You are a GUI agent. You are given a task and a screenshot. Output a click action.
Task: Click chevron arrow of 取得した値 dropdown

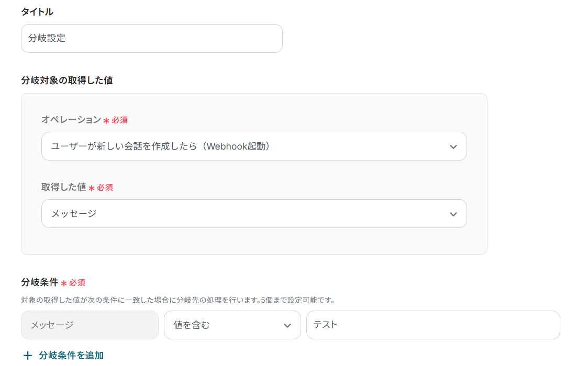pos(453,214)
